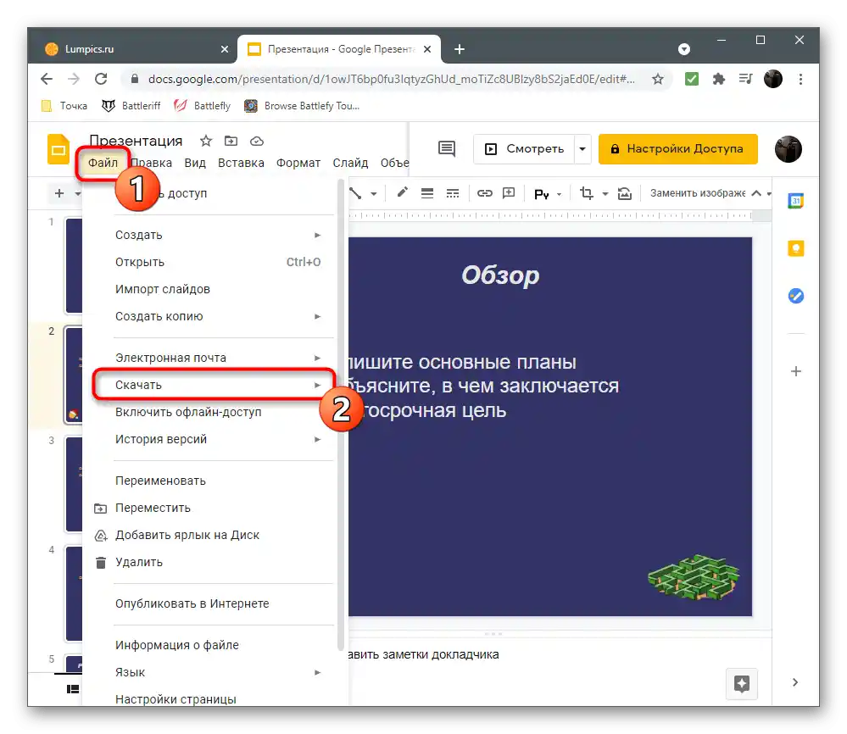Viewport: 847px width, 734px height.
Task: Open the Вставка menu
Action: tap(241, 163)
